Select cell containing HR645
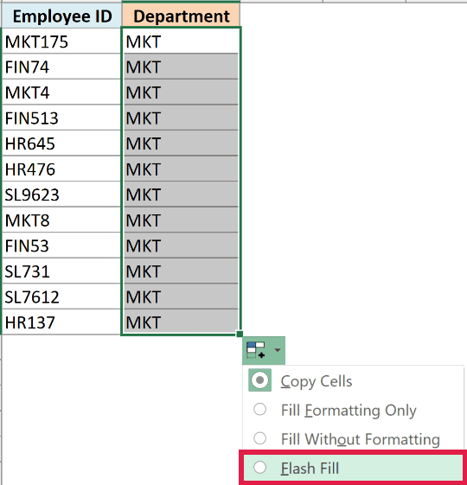 pyautogui.click(x=62, y=144)
